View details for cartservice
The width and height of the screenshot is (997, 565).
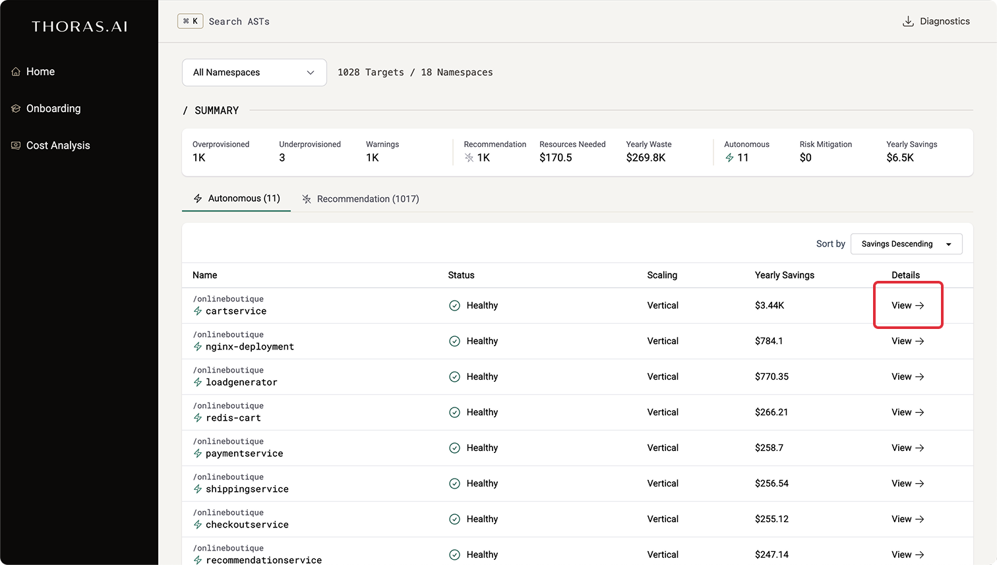[907, 306]
